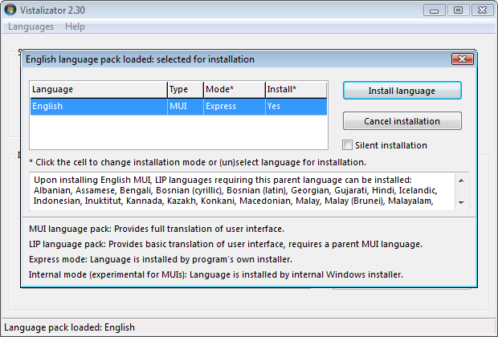The width and height of the screenshot is (498, 337).
Task: Close the Vistalizator main window
Action: 482,10
